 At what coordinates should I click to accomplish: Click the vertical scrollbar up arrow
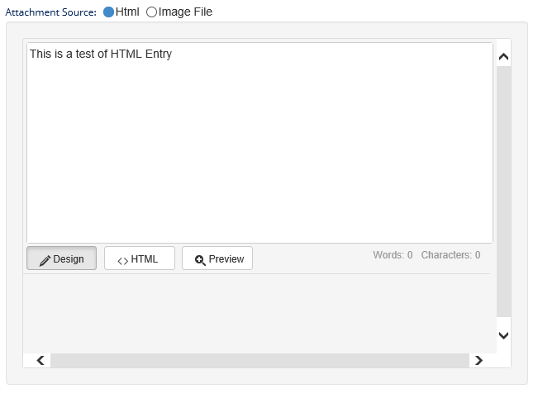click(x=503, y=58)
